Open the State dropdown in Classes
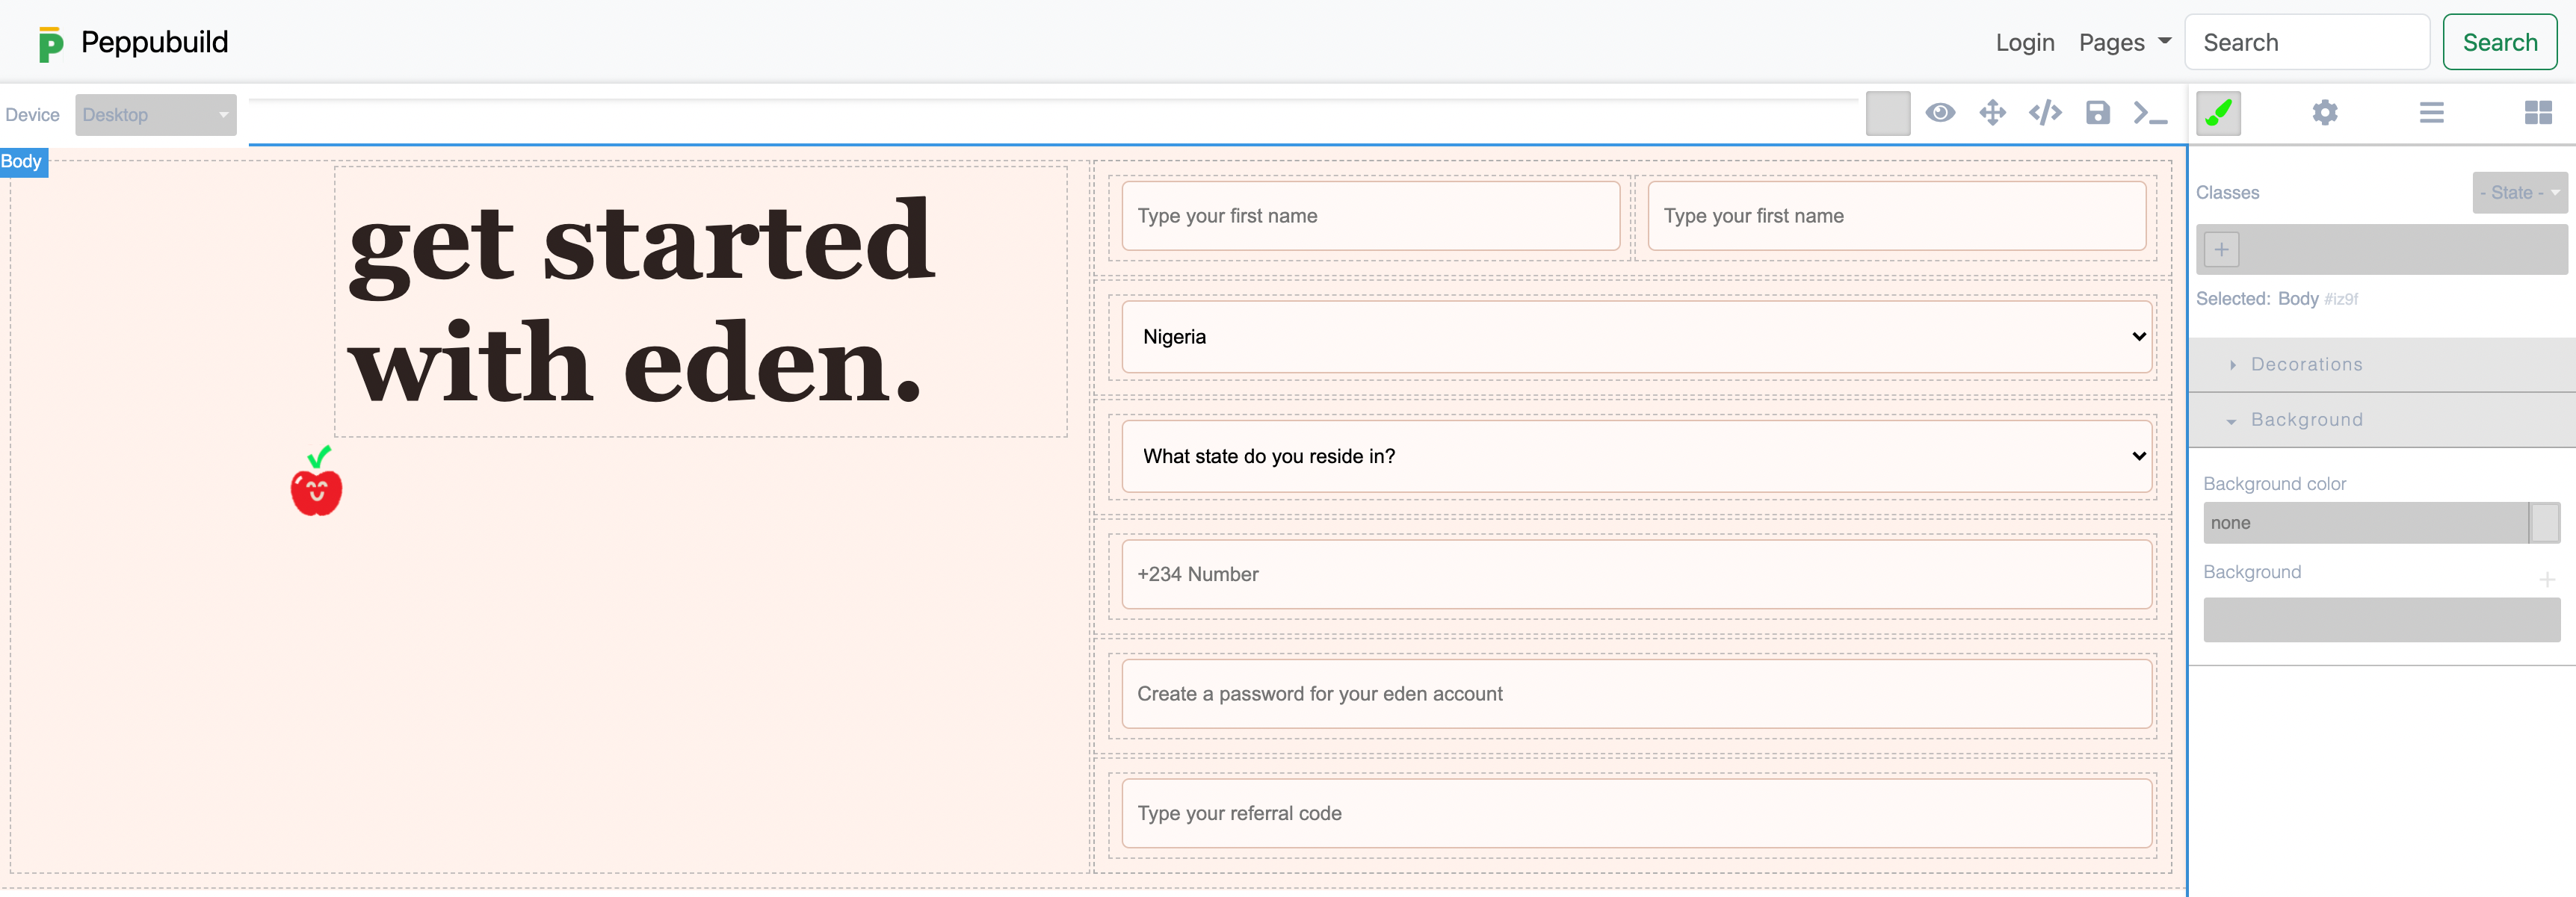 (x=2519, y=193)
